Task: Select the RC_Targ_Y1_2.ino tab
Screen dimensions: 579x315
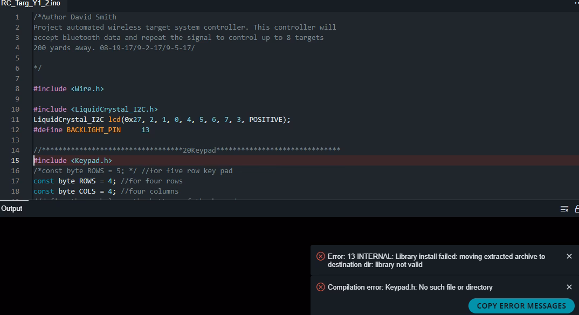Action: [30, 4]
